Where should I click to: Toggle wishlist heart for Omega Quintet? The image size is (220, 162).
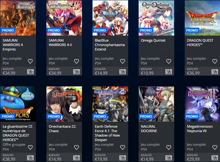pyautogui.click(x=168, y=61)
